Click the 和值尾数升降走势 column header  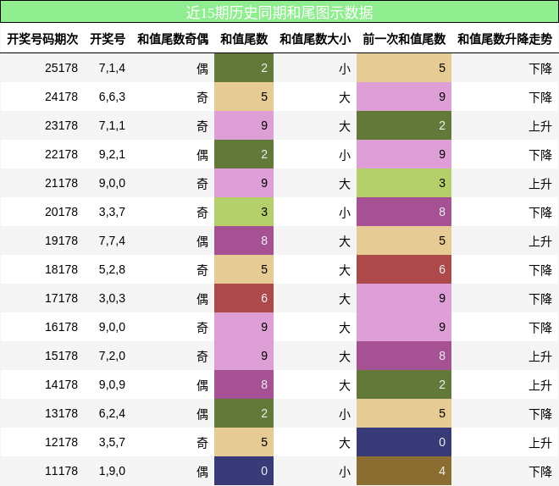[505, 39]
